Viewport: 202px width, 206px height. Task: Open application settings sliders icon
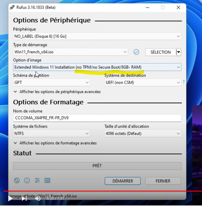pos(37,180)
